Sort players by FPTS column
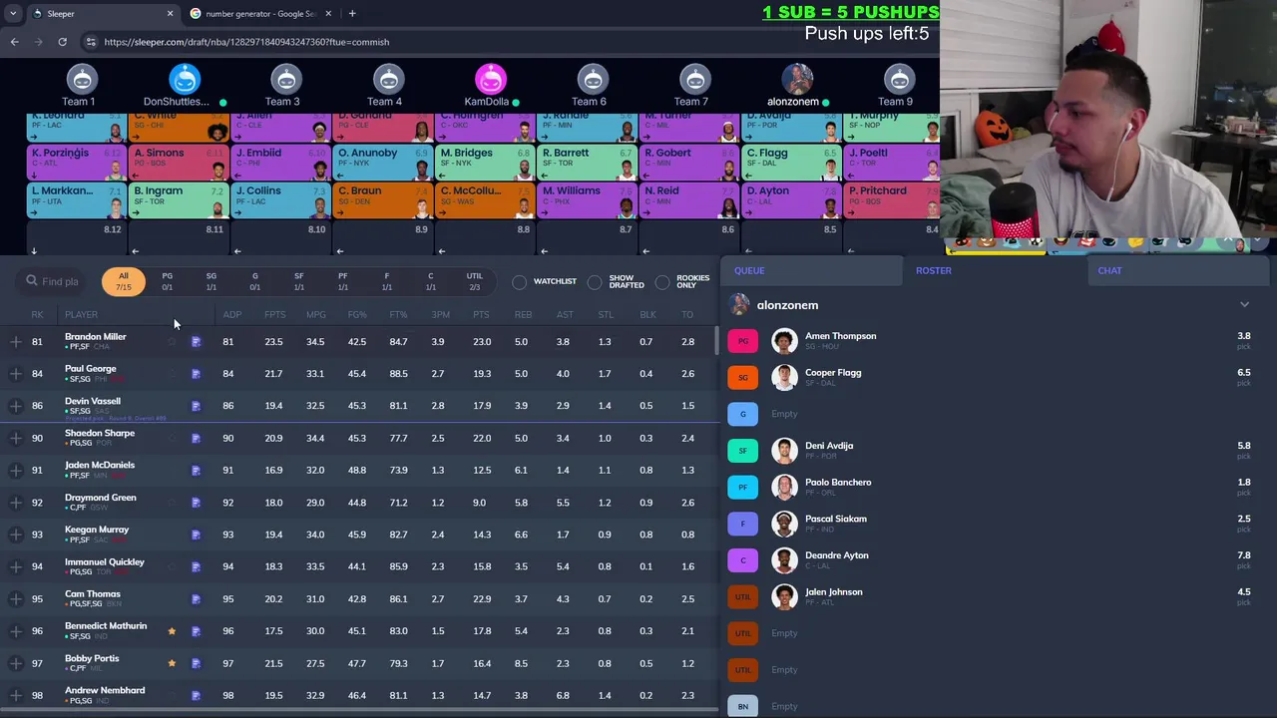Image resolution: width=1277 pixels, height=718 pixels. click(x=274, y=315)
